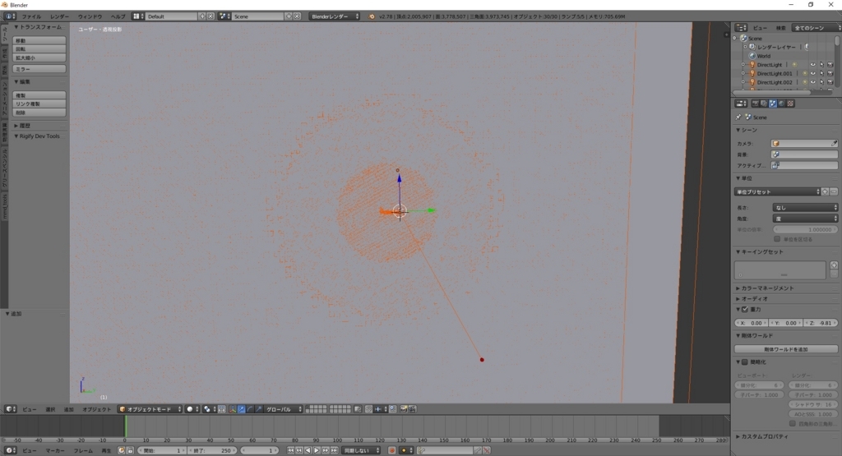The height and width of the screenshot is (456, 842).
Task: Toggle the gravity (重力) checkbox
Action: pyautogui.click(x=745, y=310)
